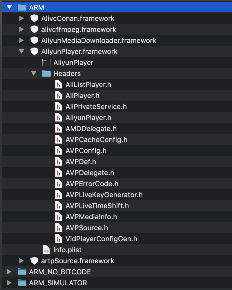
Task: Click header file icon for AVPMediaInfo.h
Action: point(59,217)
